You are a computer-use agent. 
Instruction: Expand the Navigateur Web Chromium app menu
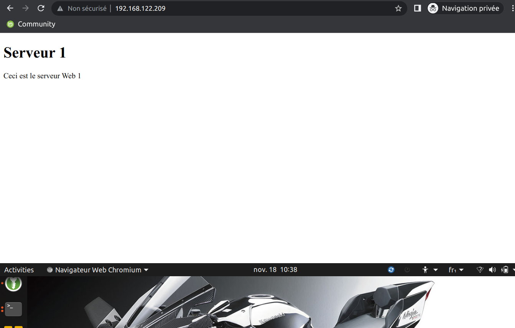[98, 270]
